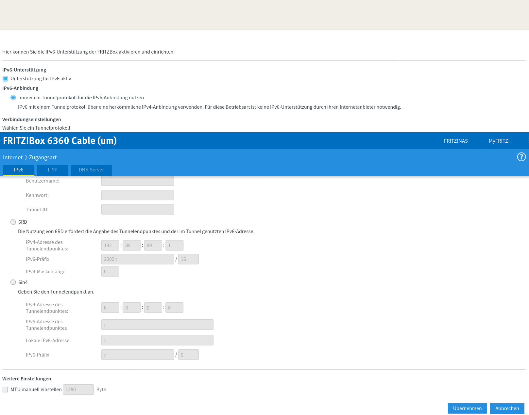
Task: Click 6RD IPv4 first octet field 192
Action: 110,246
